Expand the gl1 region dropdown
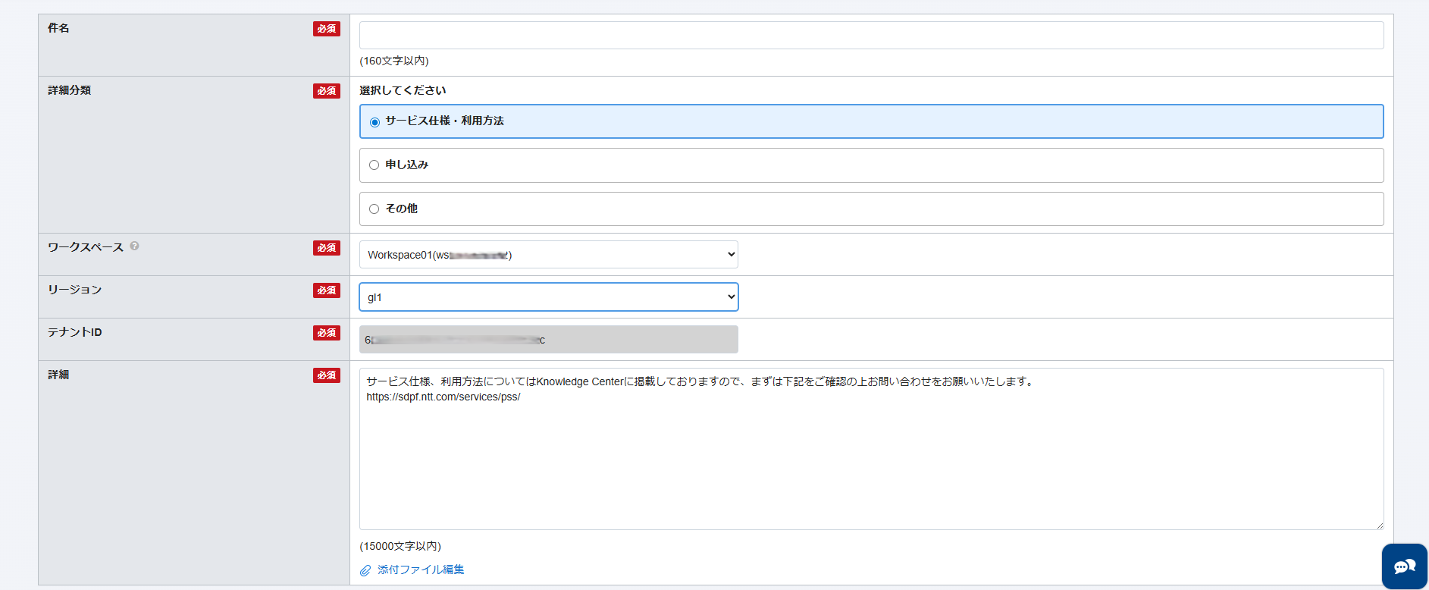 coord(548,297)
